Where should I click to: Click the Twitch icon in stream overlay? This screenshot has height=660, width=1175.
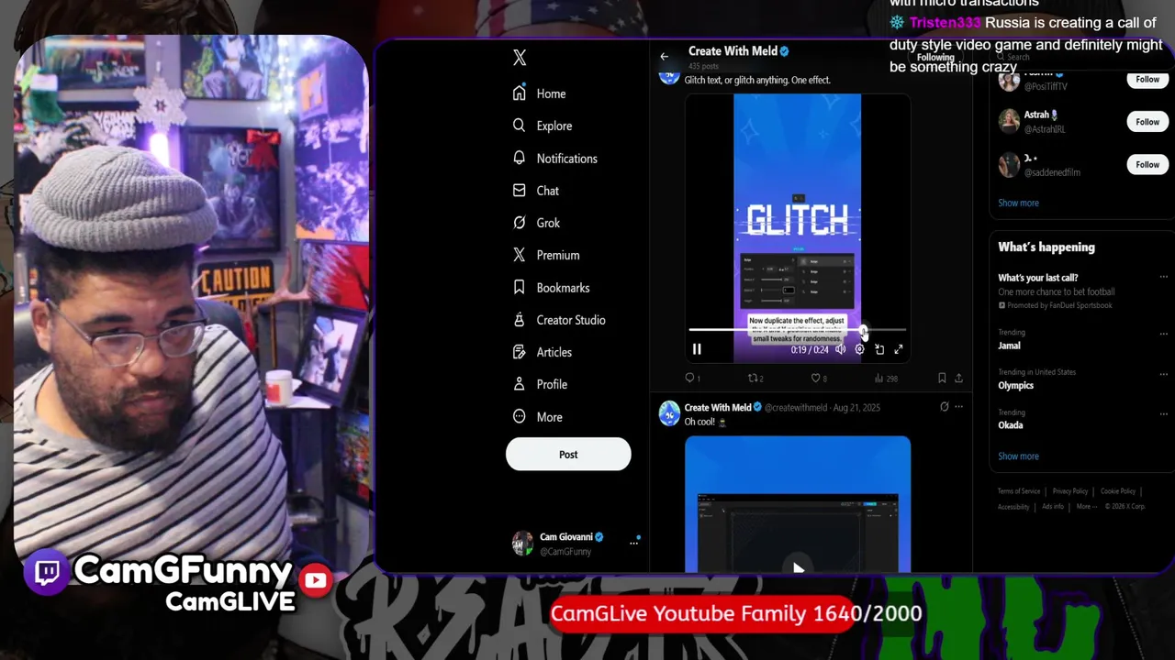(x=47, y=572)
